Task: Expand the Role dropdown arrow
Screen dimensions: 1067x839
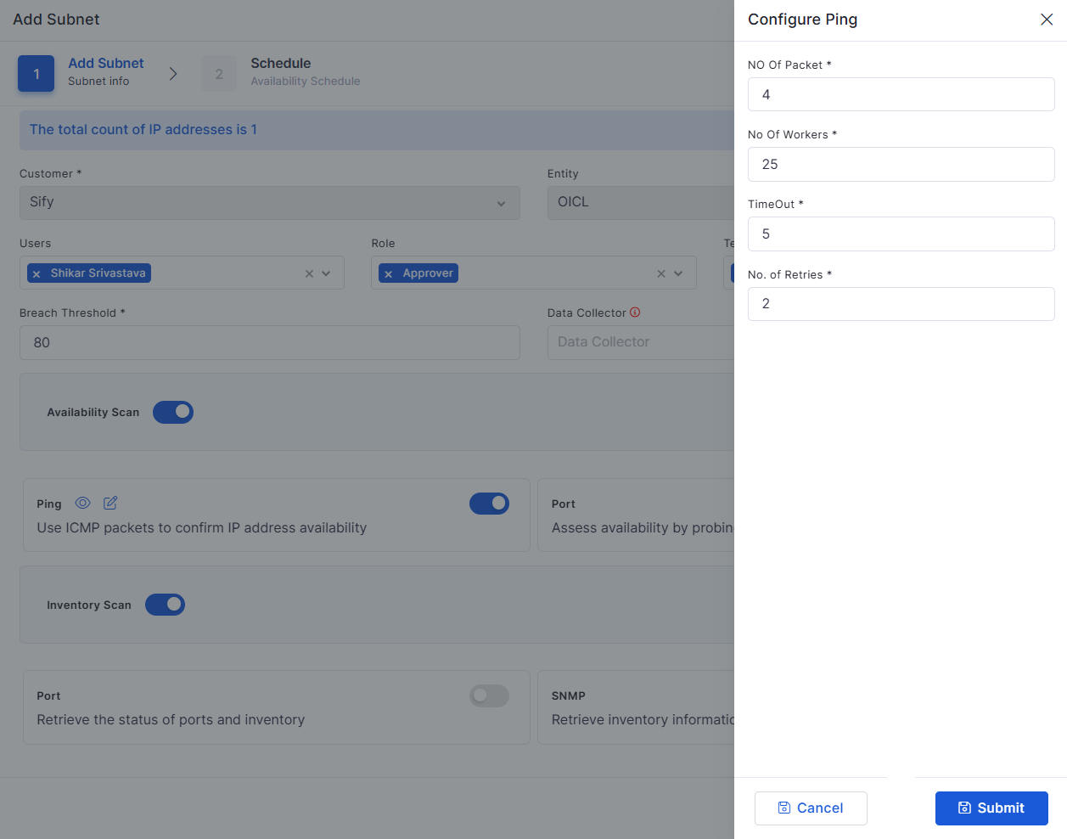Action: click(x=678, y=273)
